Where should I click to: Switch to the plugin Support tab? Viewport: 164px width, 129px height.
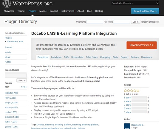pyautogui.click(x=124, y=57)
